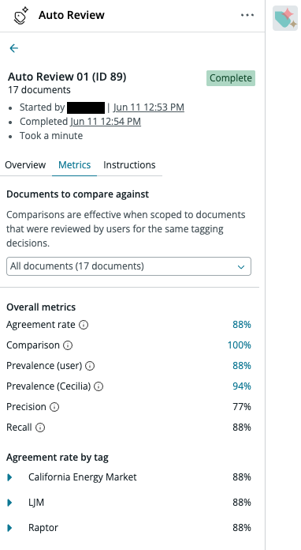Open the sparkle assistant icon on sidebar
Image resolution: width=301 pixels, height=550 pixels.
click(x=285, y=18)
